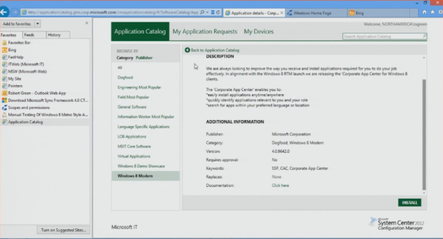The height and width of the screenshot is (239, 443).
Task: Open the FastHelp favorite
Action: click(16, 57)
